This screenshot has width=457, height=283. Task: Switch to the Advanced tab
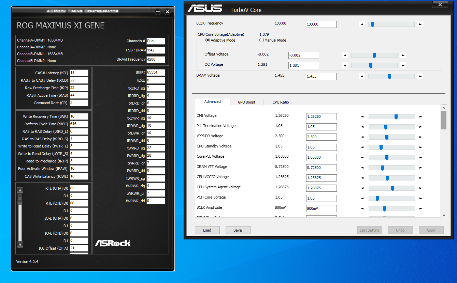[x=212, y=101]
